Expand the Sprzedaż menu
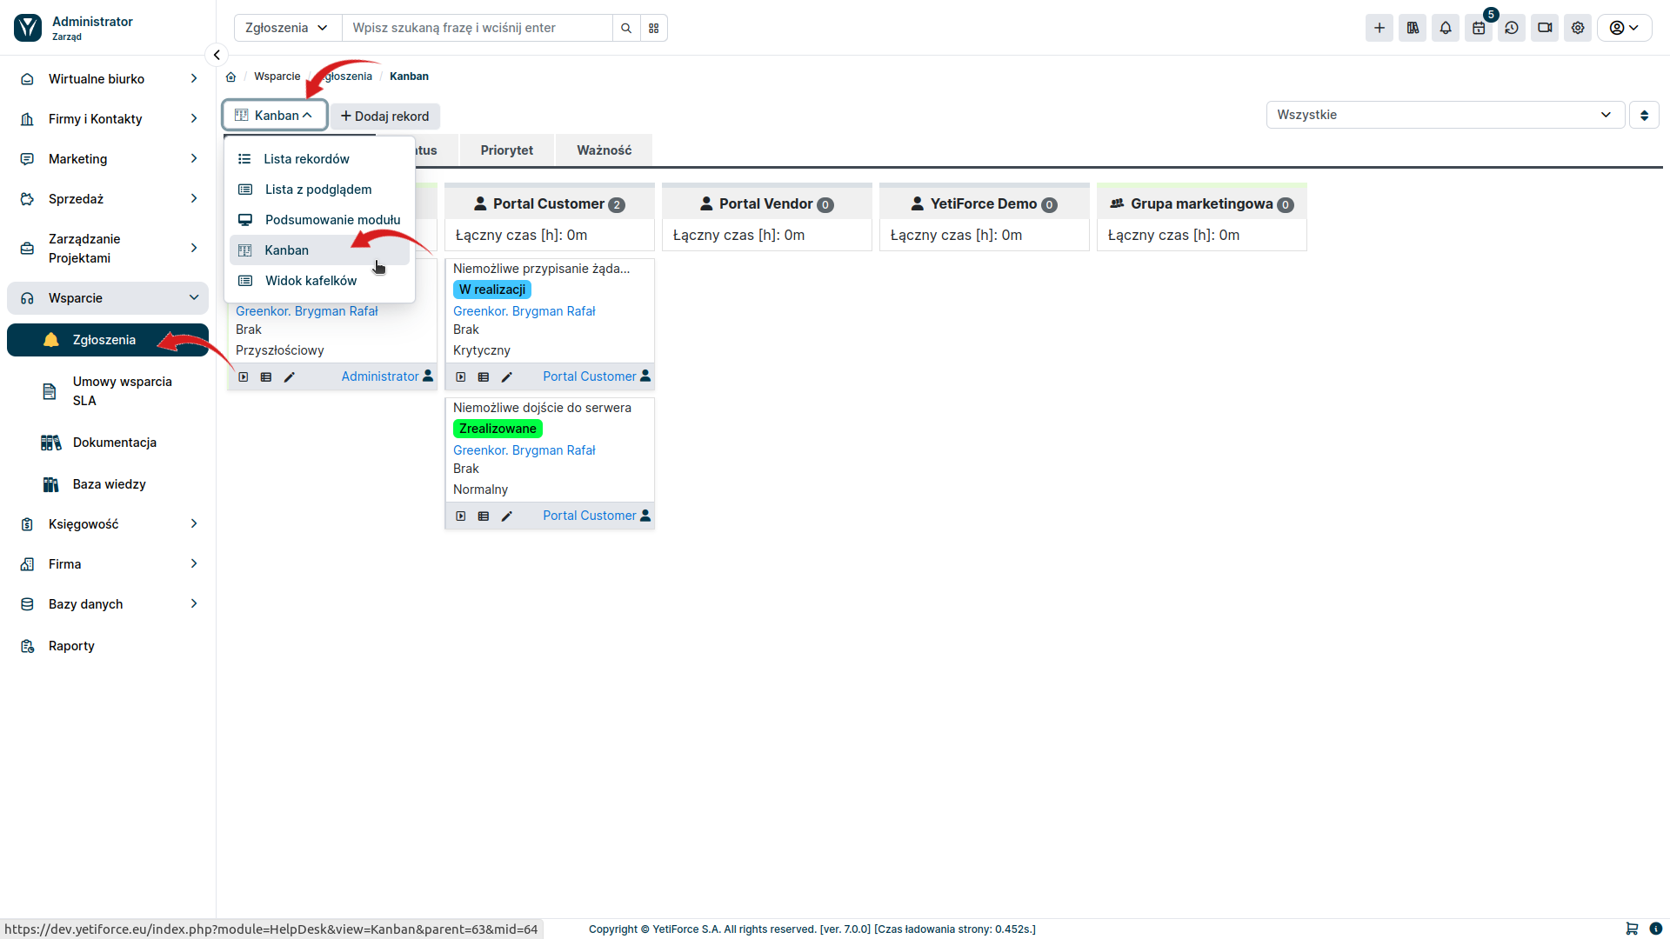The image size is (1670, 939). point(108,199)
